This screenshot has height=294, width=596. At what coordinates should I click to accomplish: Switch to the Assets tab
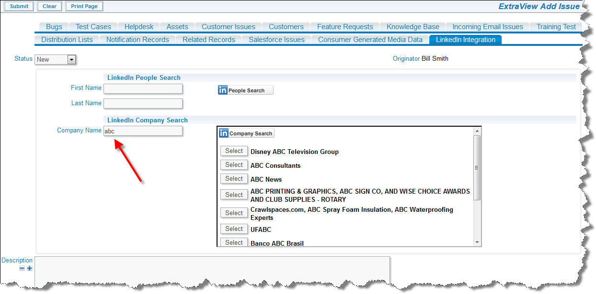[177, 27]
